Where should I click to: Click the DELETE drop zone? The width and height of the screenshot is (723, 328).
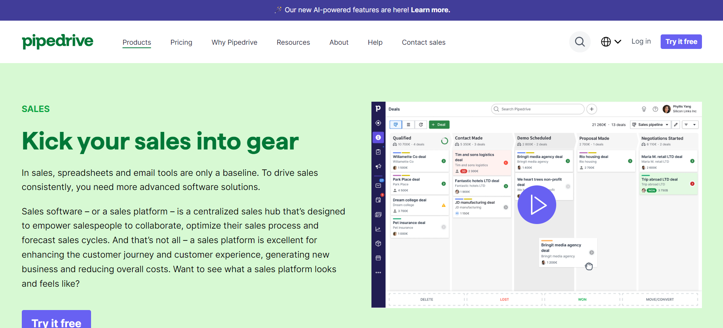(x=427, y=299)
